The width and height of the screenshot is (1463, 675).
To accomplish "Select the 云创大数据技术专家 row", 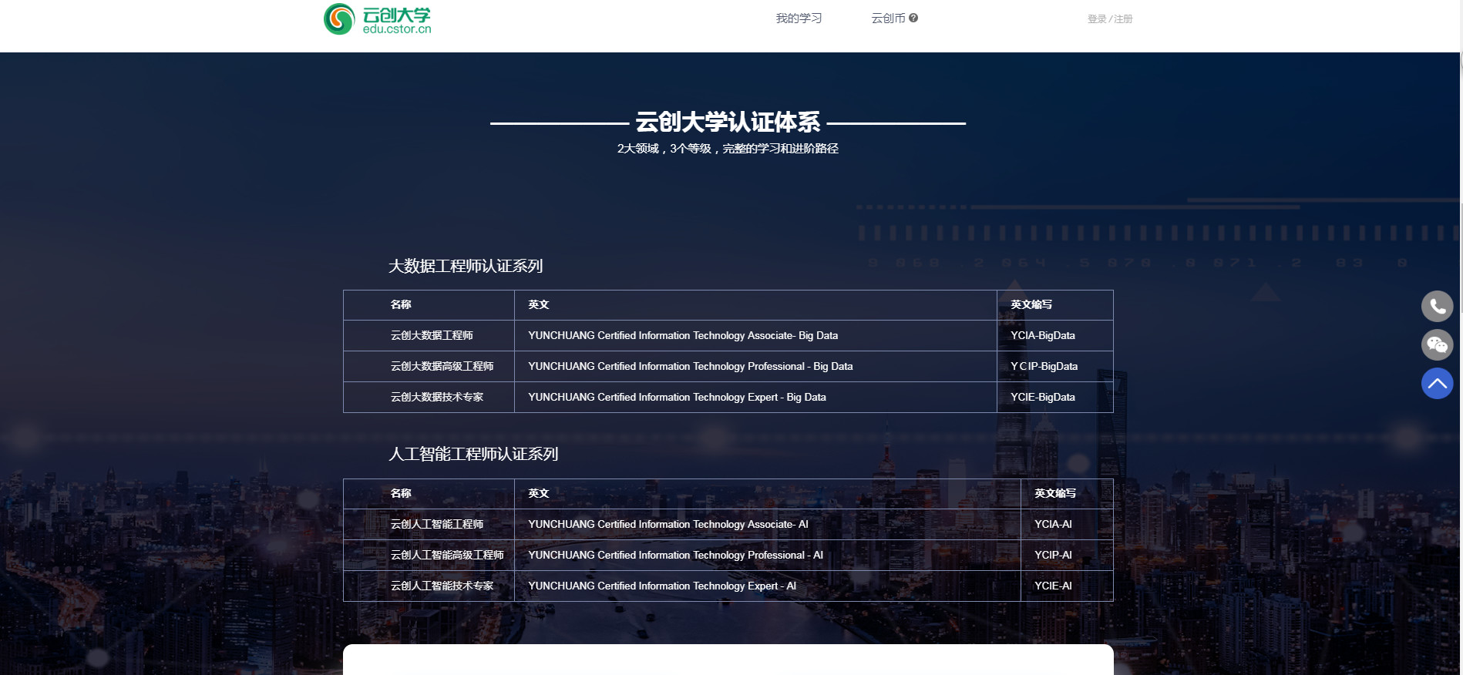I will 436,397.
